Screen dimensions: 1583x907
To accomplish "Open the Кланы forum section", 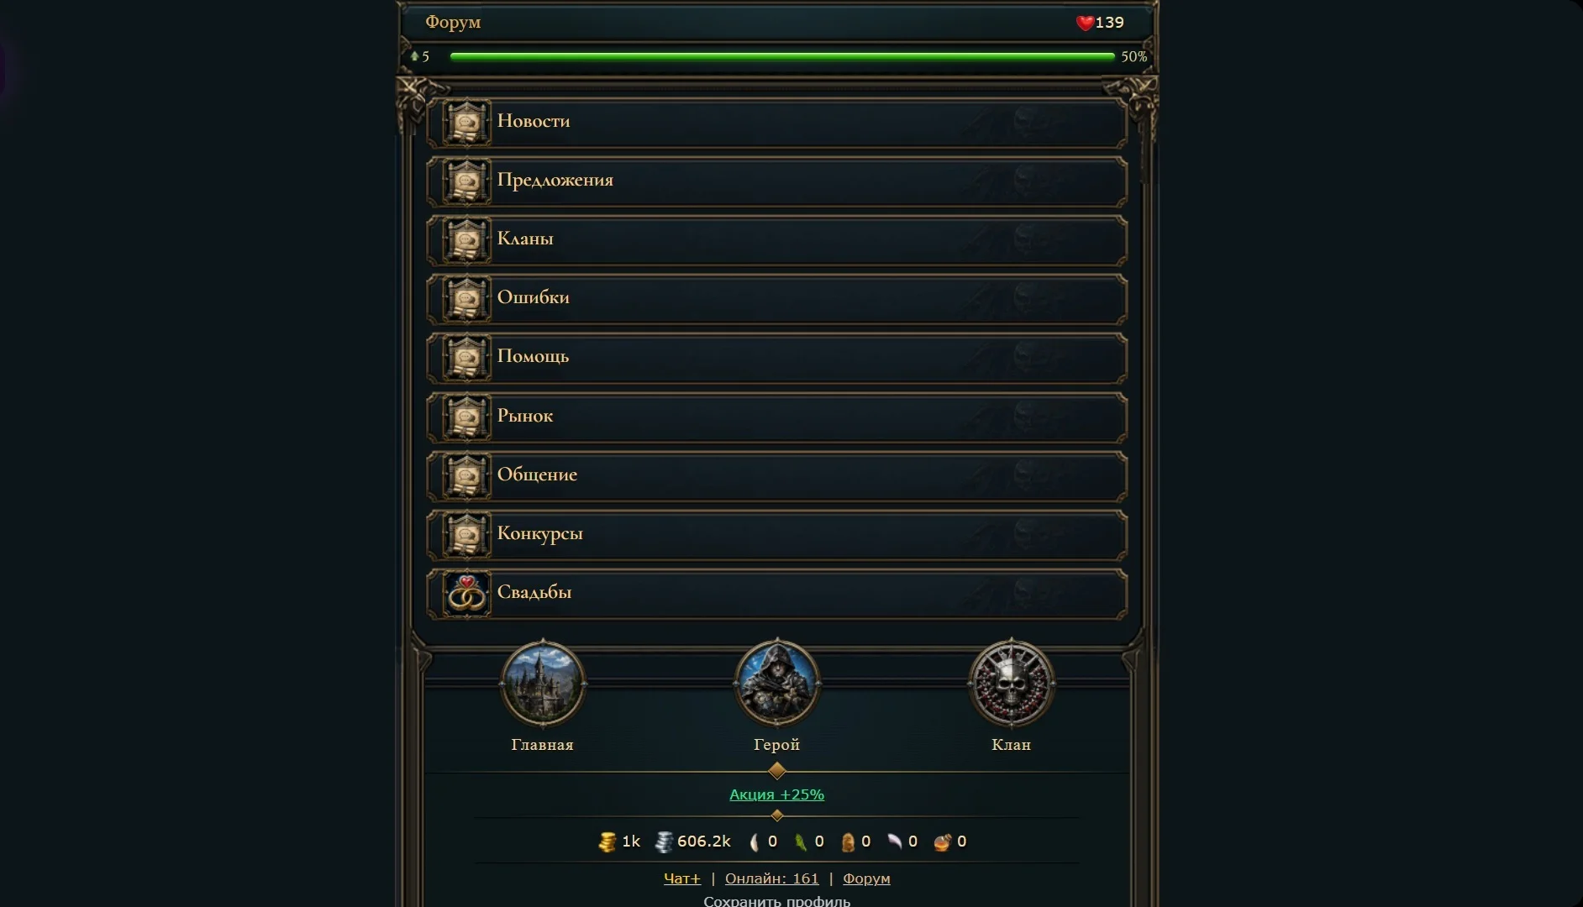I will tap(776, 240).
